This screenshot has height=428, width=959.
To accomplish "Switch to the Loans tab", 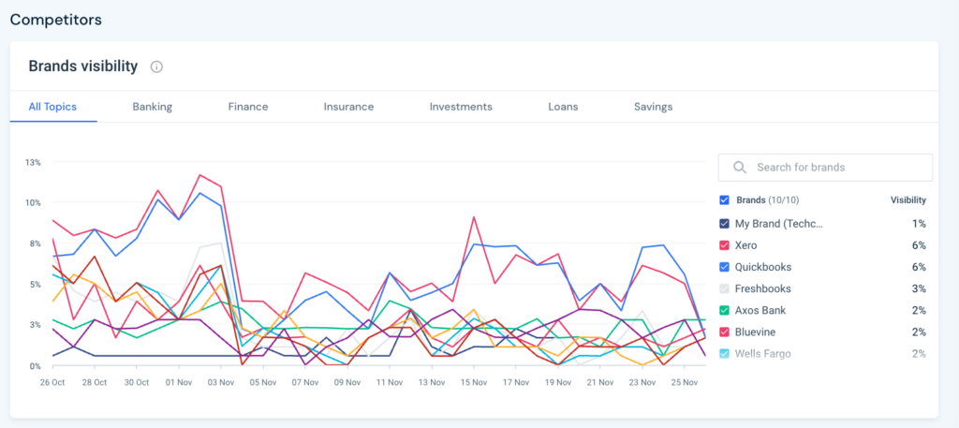I will [x=563, y=107].
